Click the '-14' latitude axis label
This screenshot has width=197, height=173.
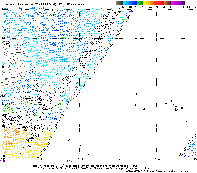coord(2,67)
